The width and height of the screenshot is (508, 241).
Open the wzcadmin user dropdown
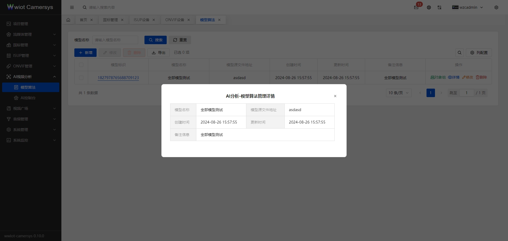point(468,7)
